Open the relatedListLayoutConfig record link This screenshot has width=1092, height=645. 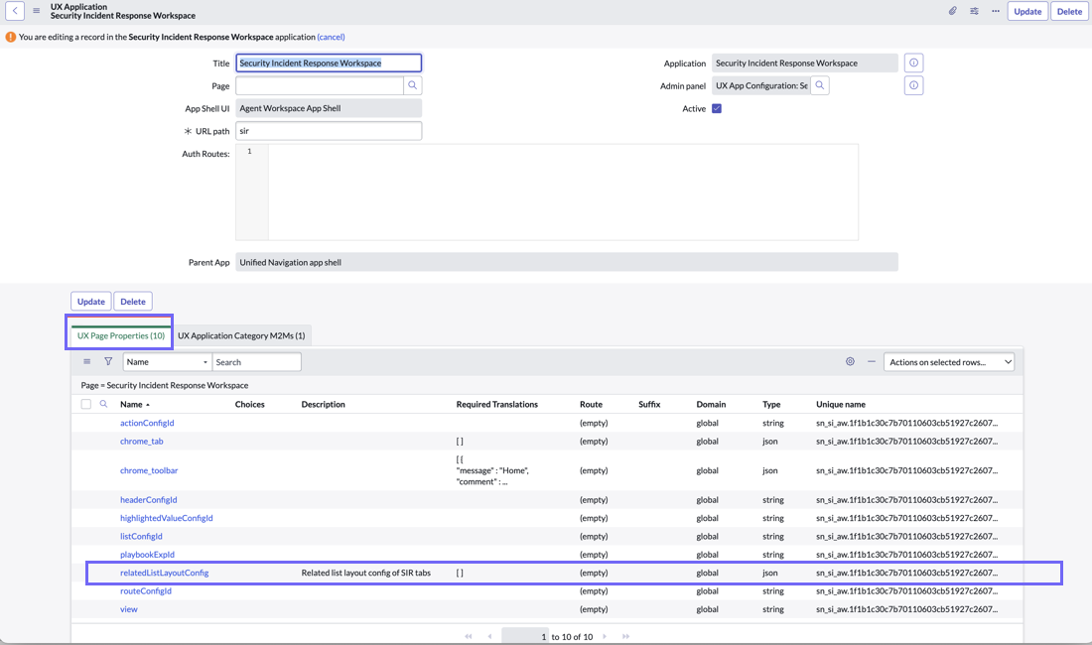165,573
